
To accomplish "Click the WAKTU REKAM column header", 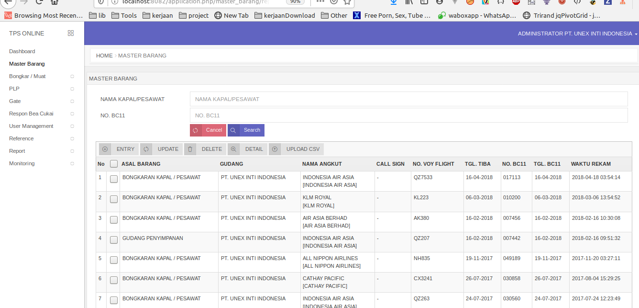I will [x=591, y=164].
